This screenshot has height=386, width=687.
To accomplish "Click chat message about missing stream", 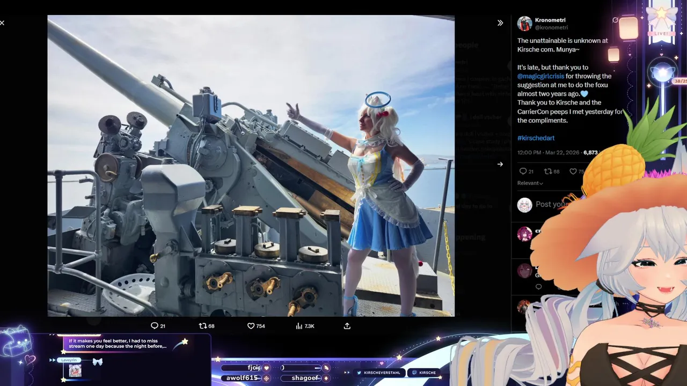I will [x=118, y=343].
